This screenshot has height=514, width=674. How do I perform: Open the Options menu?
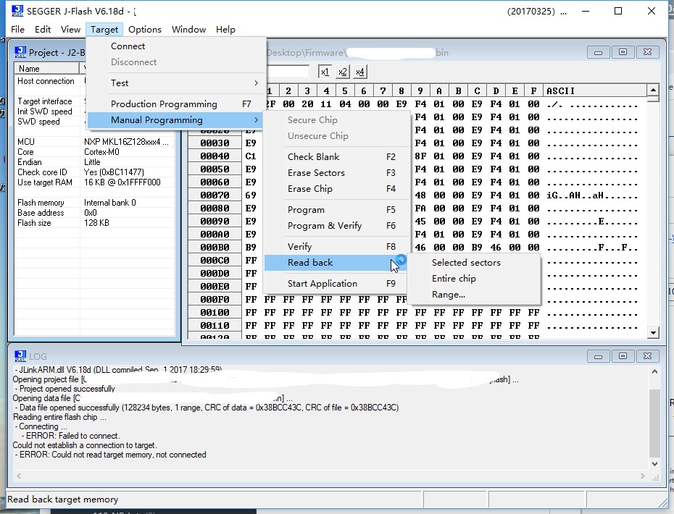[x=144, y=29]
